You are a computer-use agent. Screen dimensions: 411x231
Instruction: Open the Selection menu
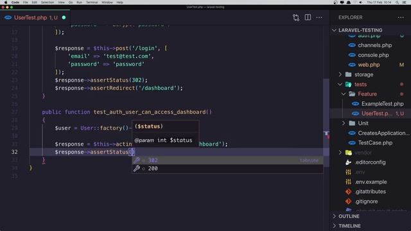[48, 3]
